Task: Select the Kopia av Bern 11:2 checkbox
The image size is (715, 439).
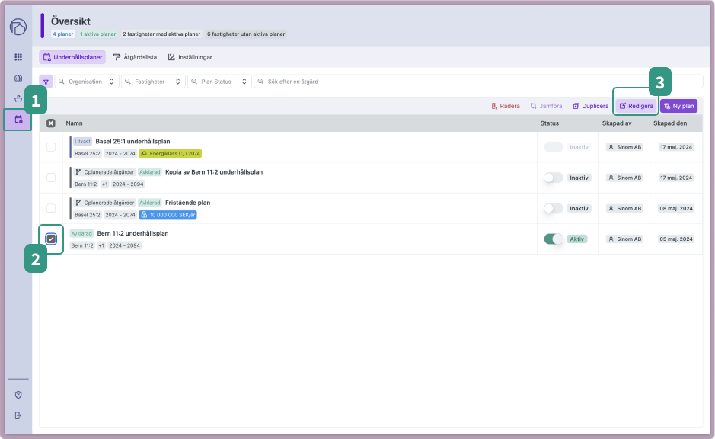Action: pyautogui.click(x=51, y=178)
